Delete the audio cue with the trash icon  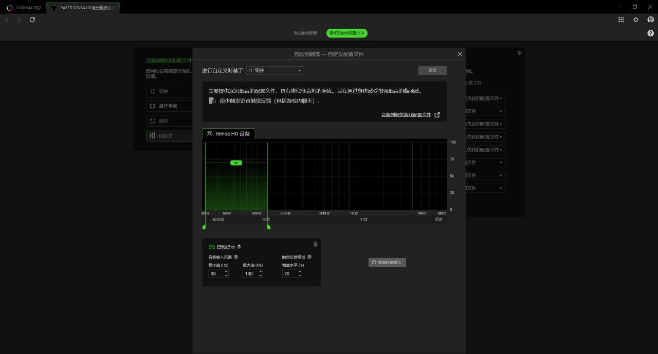[x=316, y=244]
